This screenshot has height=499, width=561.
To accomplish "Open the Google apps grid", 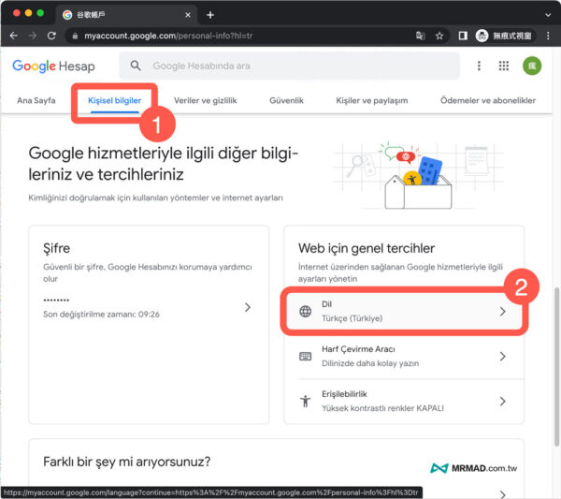I will (x=504, y=66).
